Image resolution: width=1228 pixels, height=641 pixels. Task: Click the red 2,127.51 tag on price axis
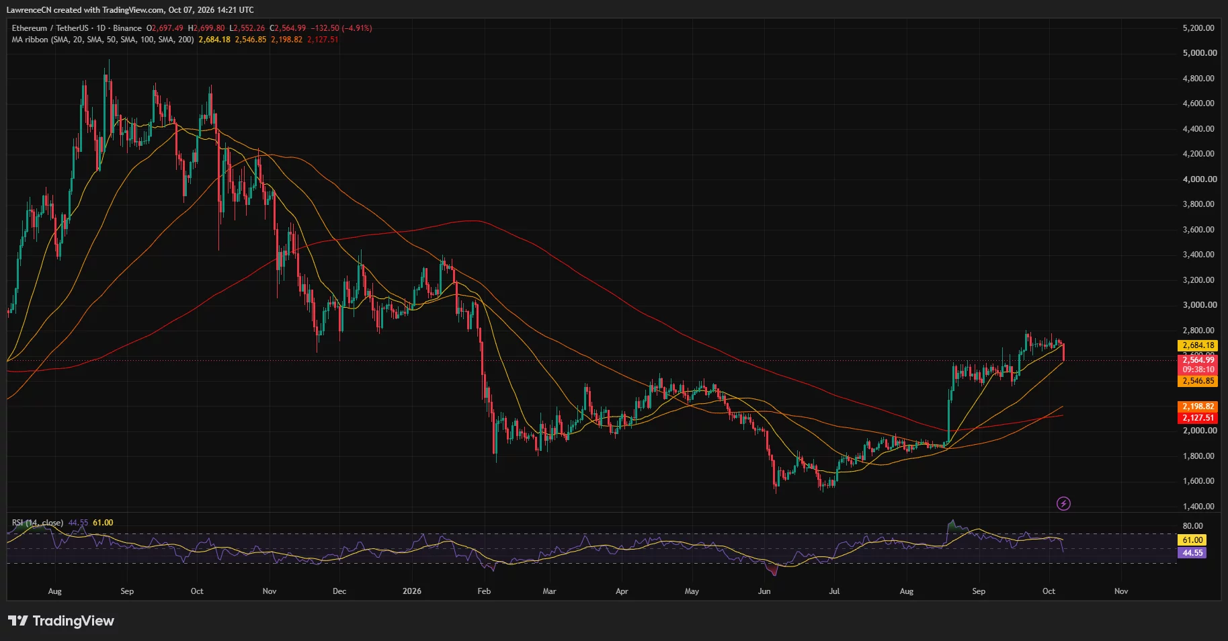click(x=1198, y=418)
